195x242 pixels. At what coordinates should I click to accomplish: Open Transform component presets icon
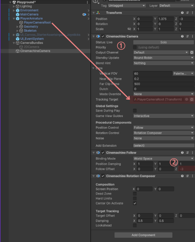pos(187,13)
